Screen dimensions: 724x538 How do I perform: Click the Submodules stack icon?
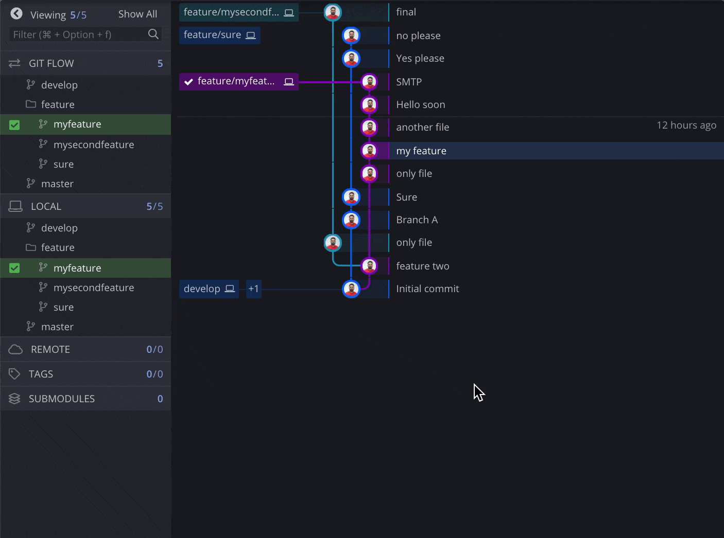click(14, 399)
